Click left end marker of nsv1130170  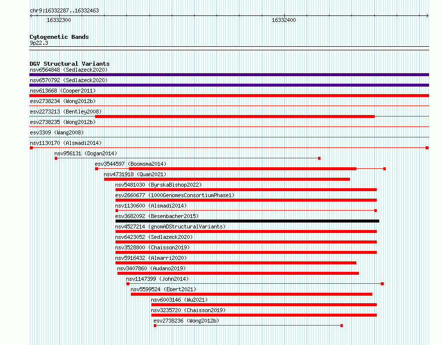tap(31, 148)
